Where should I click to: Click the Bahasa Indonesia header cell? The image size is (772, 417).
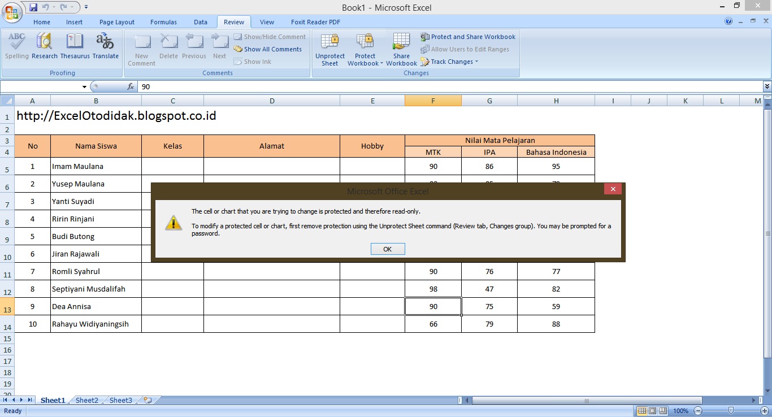[556, 152]
